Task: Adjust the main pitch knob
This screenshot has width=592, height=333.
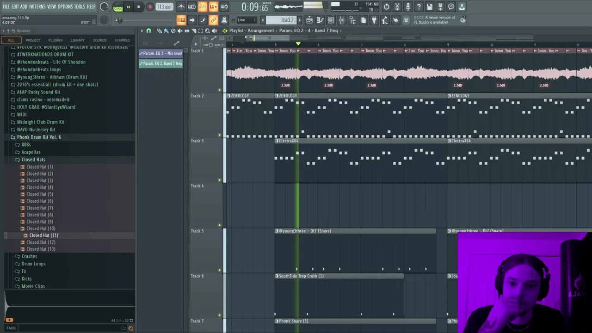Action: tap(105, 20)
